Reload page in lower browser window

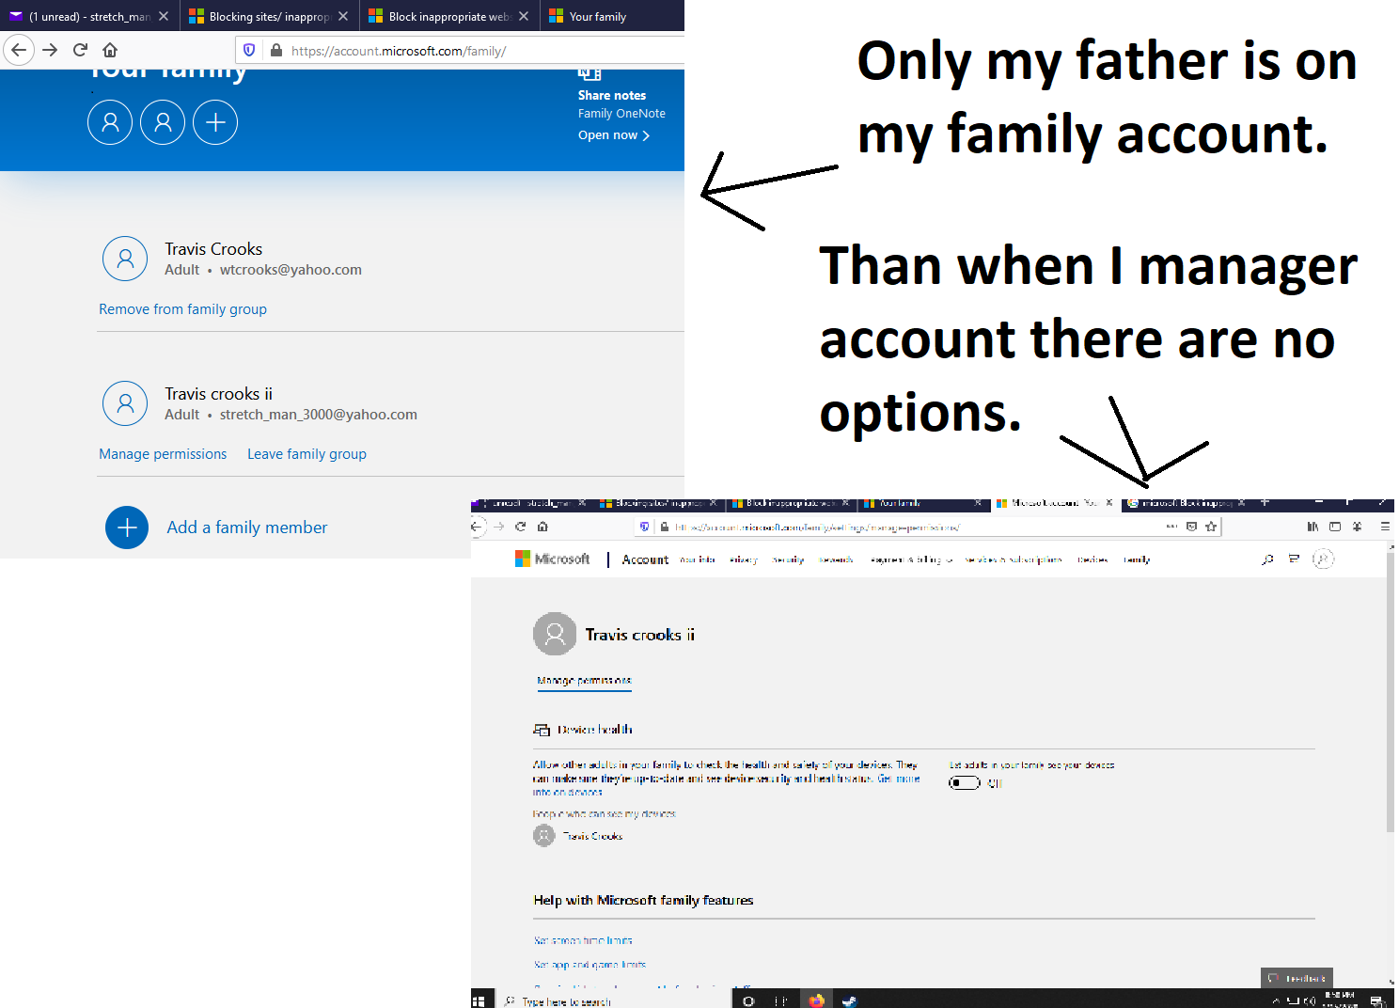pos(520,527)
